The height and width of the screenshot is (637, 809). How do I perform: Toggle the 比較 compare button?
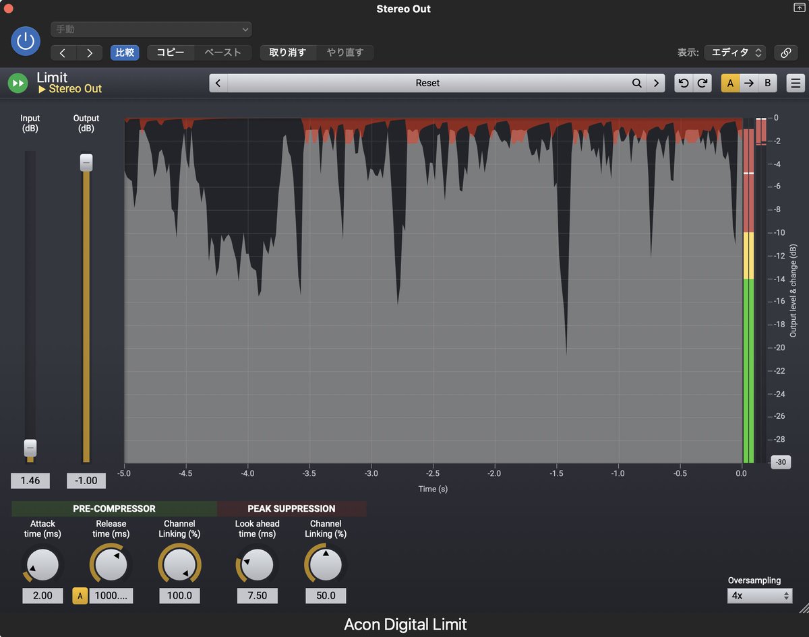[x=125, y=53]
